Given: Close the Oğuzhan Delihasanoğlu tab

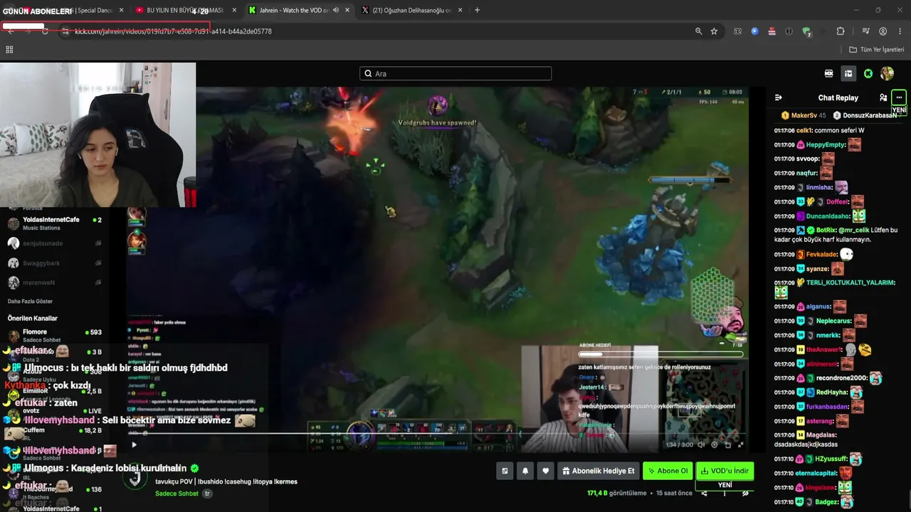Looking at the screenshot, I should [x=460, y=10].
